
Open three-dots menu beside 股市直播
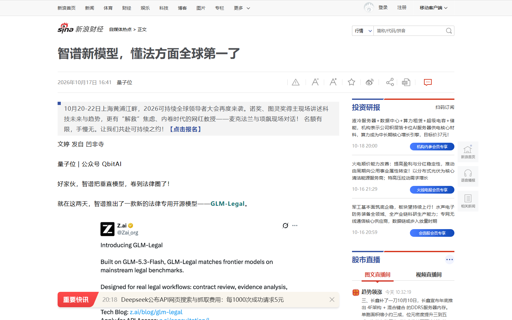(x=449, y=260)
